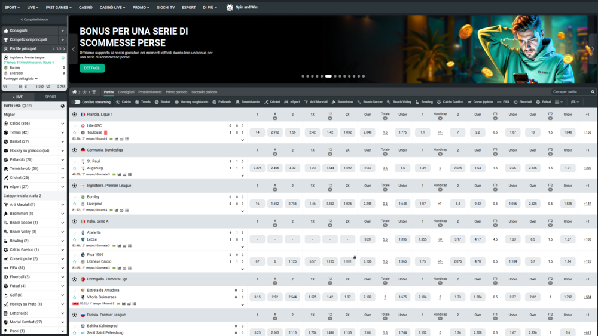Open the Spin and Win wheel icon
Image resolution: width=598 pixels, height=336 pixels.
click(230, 7)
